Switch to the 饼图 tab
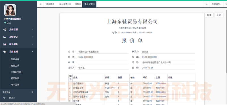 (x=77, y=4)
